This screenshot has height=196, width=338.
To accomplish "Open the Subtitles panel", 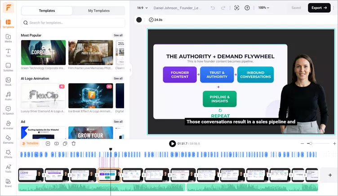I will [x=8, y=67].
